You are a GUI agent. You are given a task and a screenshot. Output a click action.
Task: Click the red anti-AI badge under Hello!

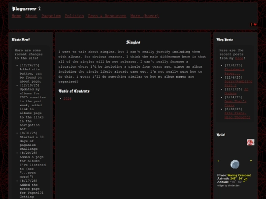point(251,142)
